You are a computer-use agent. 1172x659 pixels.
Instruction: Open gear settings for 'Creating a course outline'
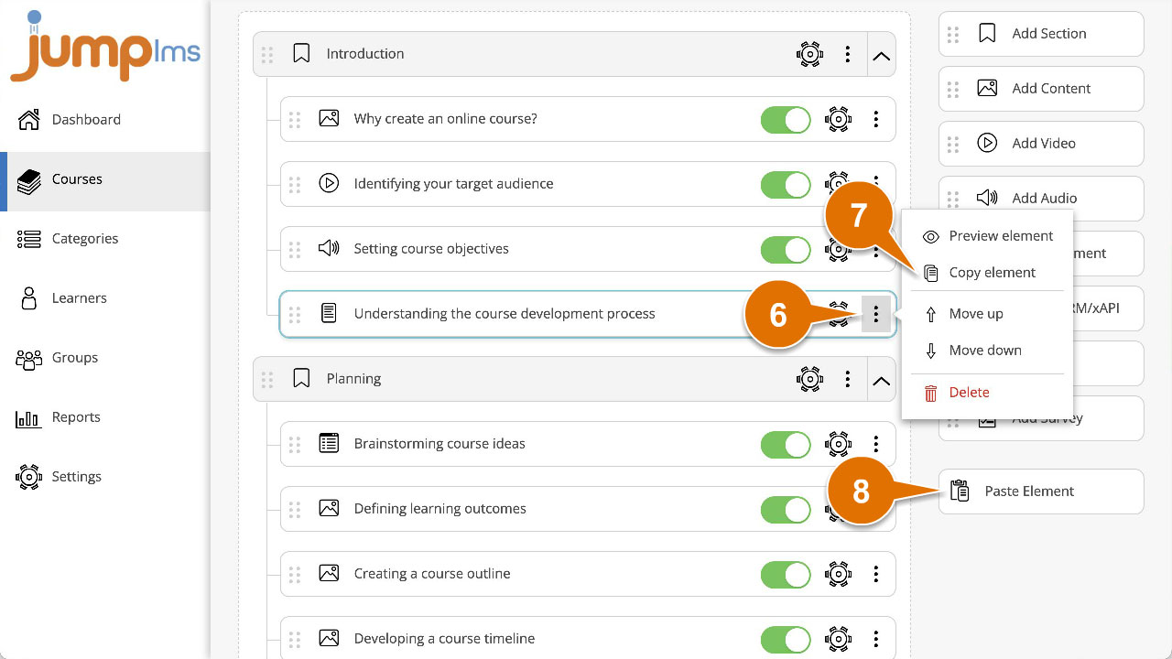[838, 574]
